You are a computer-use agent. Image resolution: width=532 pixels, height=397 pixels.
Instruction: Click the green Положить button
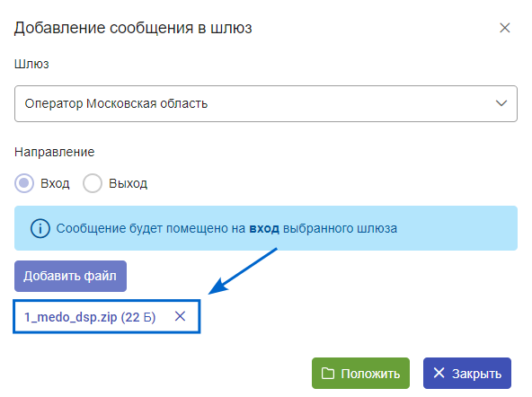(360, 373)
